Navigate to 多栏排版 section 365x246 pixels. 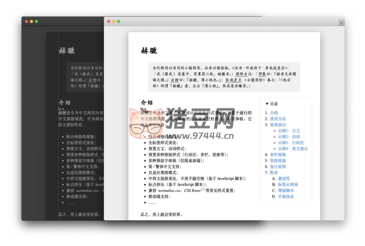(x=278, y=155)
